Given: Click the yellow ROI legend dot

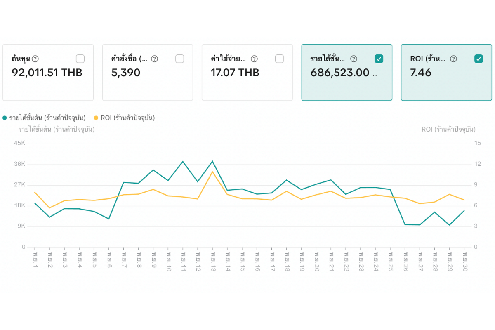Looking at the screenshot, I should [x=96, y=118].
